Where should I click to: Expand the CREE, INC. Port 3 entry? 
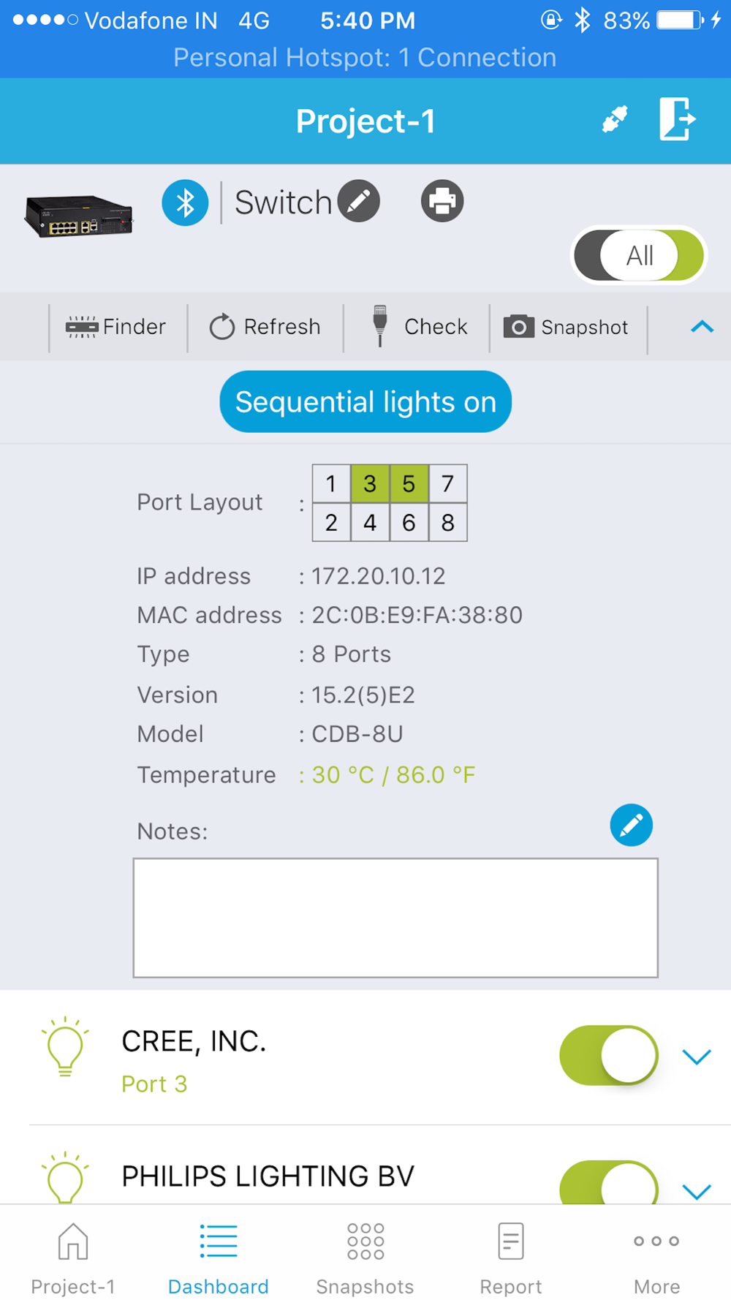point(696,1057)
